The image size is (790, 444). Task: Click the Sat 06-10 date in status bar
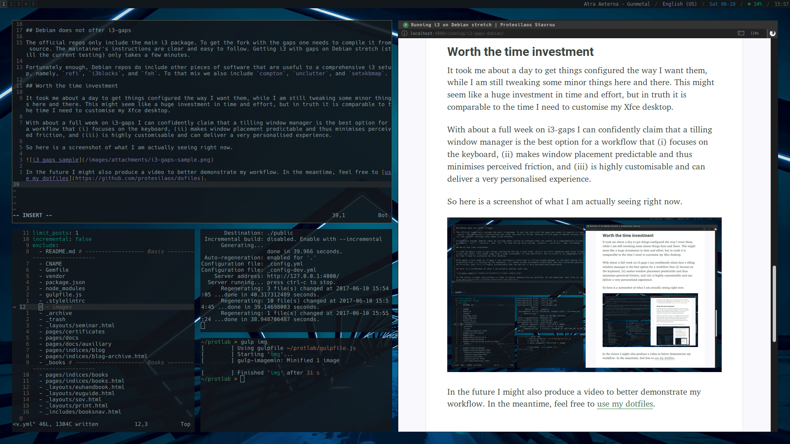pyautogui.click(x=722, y=4)
